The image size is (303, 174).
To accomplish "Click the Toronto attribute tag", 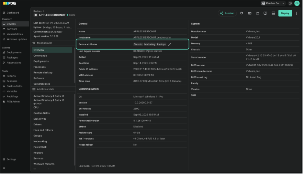I will [x=138, y=44].
